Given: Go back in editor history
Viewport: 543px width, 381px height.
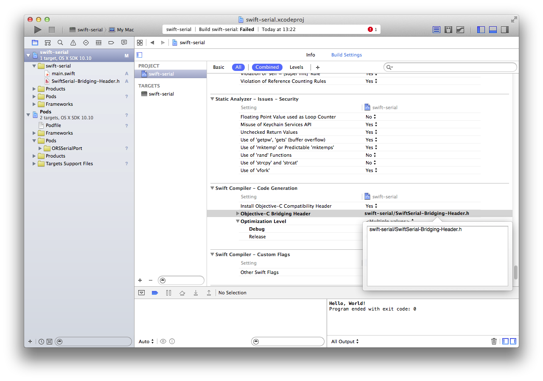Looking at the screenshot, I should pyautogui.click(x=152, y=42).
